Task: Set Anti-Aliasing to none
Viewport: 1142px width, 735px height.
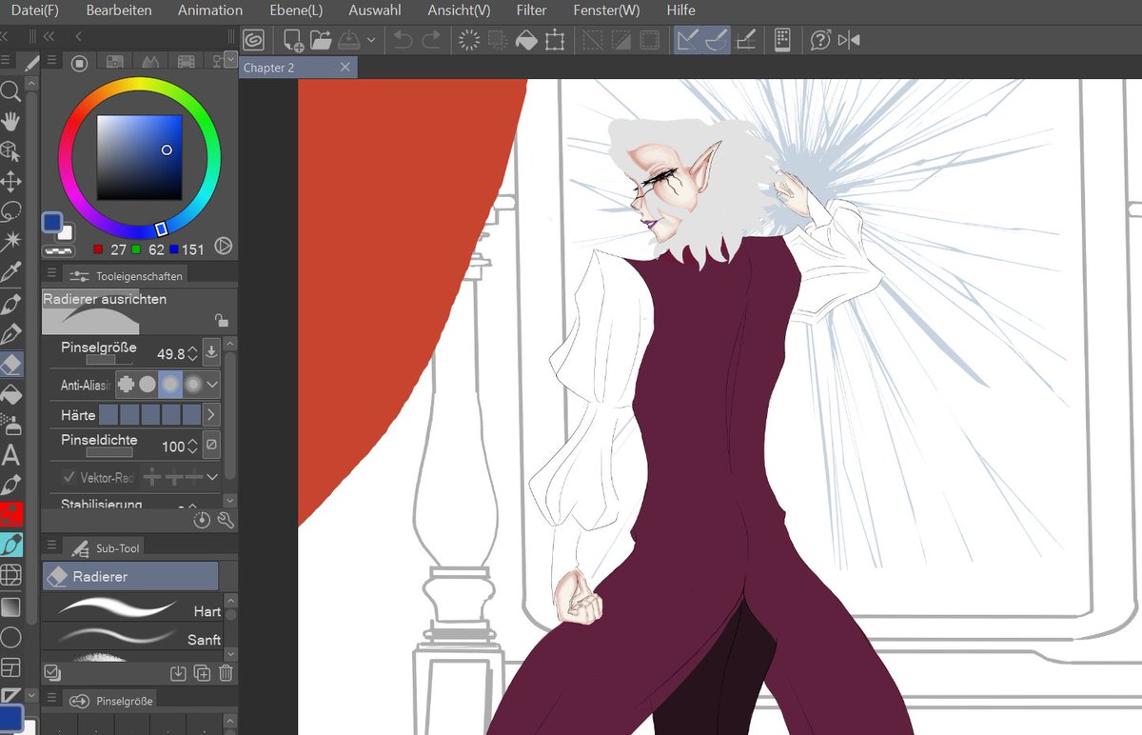Action: 127,385
